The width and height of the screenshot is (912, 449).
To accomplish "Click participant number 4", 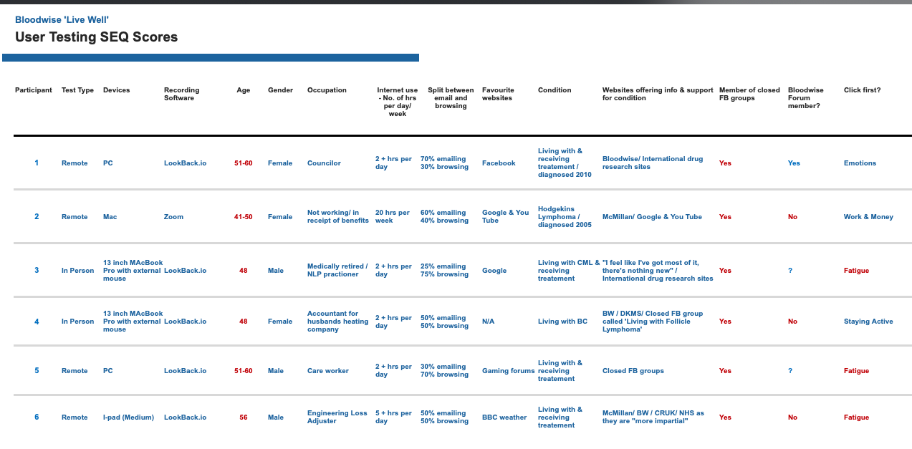I will [x=37, y=322].
